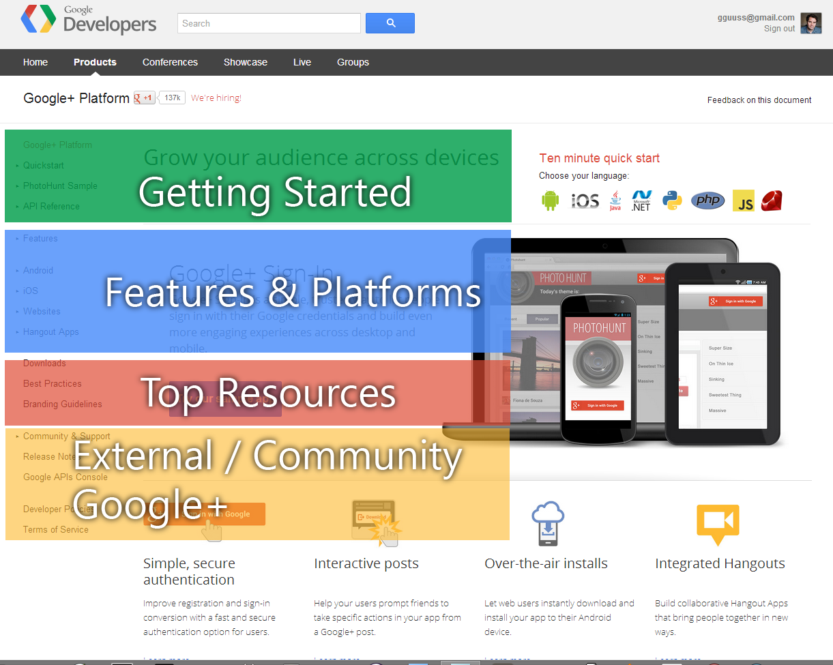Click the blue search magnifier button
The image size is (833, 665).
[390, 23]
